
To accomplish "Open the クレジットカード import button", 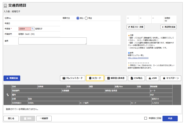I will point(73,78).
